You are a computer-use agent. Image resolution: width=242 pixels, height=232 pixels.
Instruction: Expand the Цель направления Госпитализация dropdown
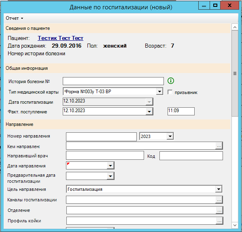click(x=219, y=189)
